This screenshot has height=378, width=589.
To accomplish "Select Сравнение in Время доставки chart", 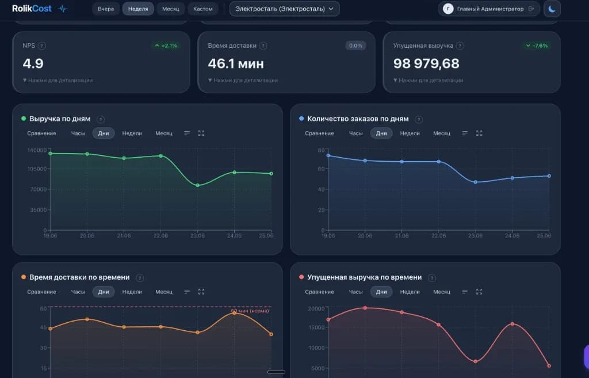I will pos(41,292).
